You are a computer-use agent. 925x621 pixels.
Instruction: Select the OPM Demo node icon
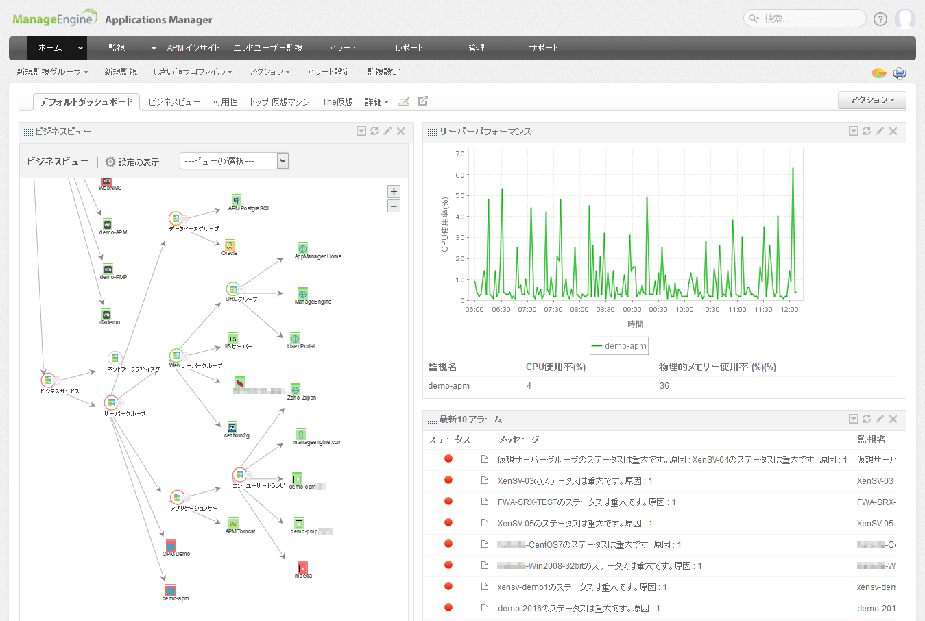(x=170, y=546)
